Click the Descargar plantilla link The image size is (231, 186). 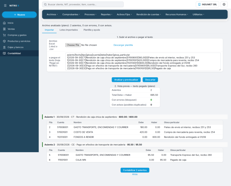point(123,45)
